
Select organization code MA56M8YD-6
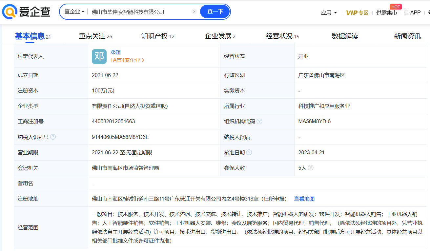(x=314, y=122)
